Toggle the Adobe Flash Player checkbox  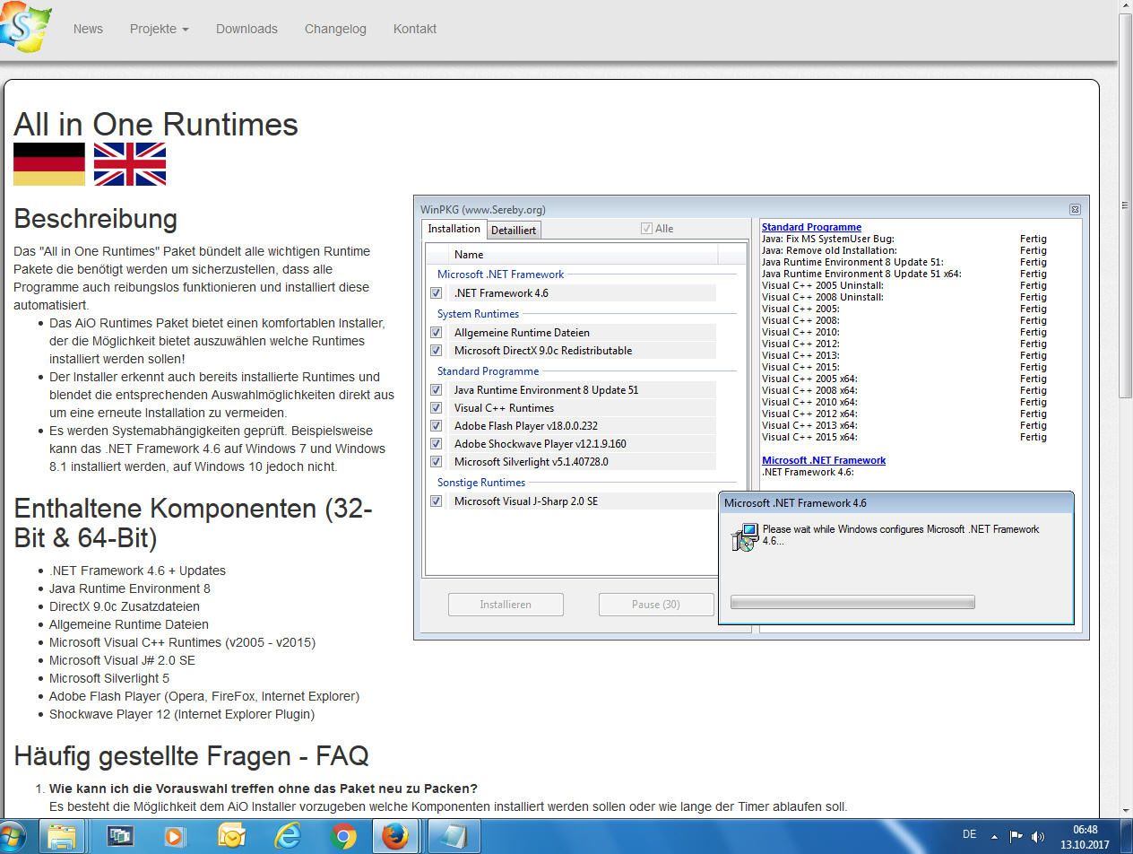[437, 426]
